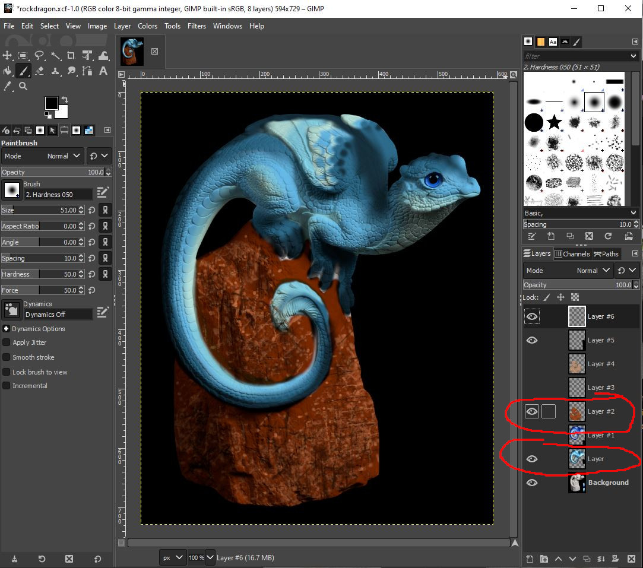Toggle visibility of Layer #5

[532, 339]
